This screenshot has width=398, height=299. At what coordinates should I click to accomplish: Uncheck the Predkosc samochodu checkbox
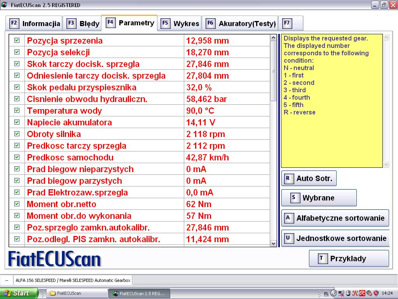coord(17,157)
